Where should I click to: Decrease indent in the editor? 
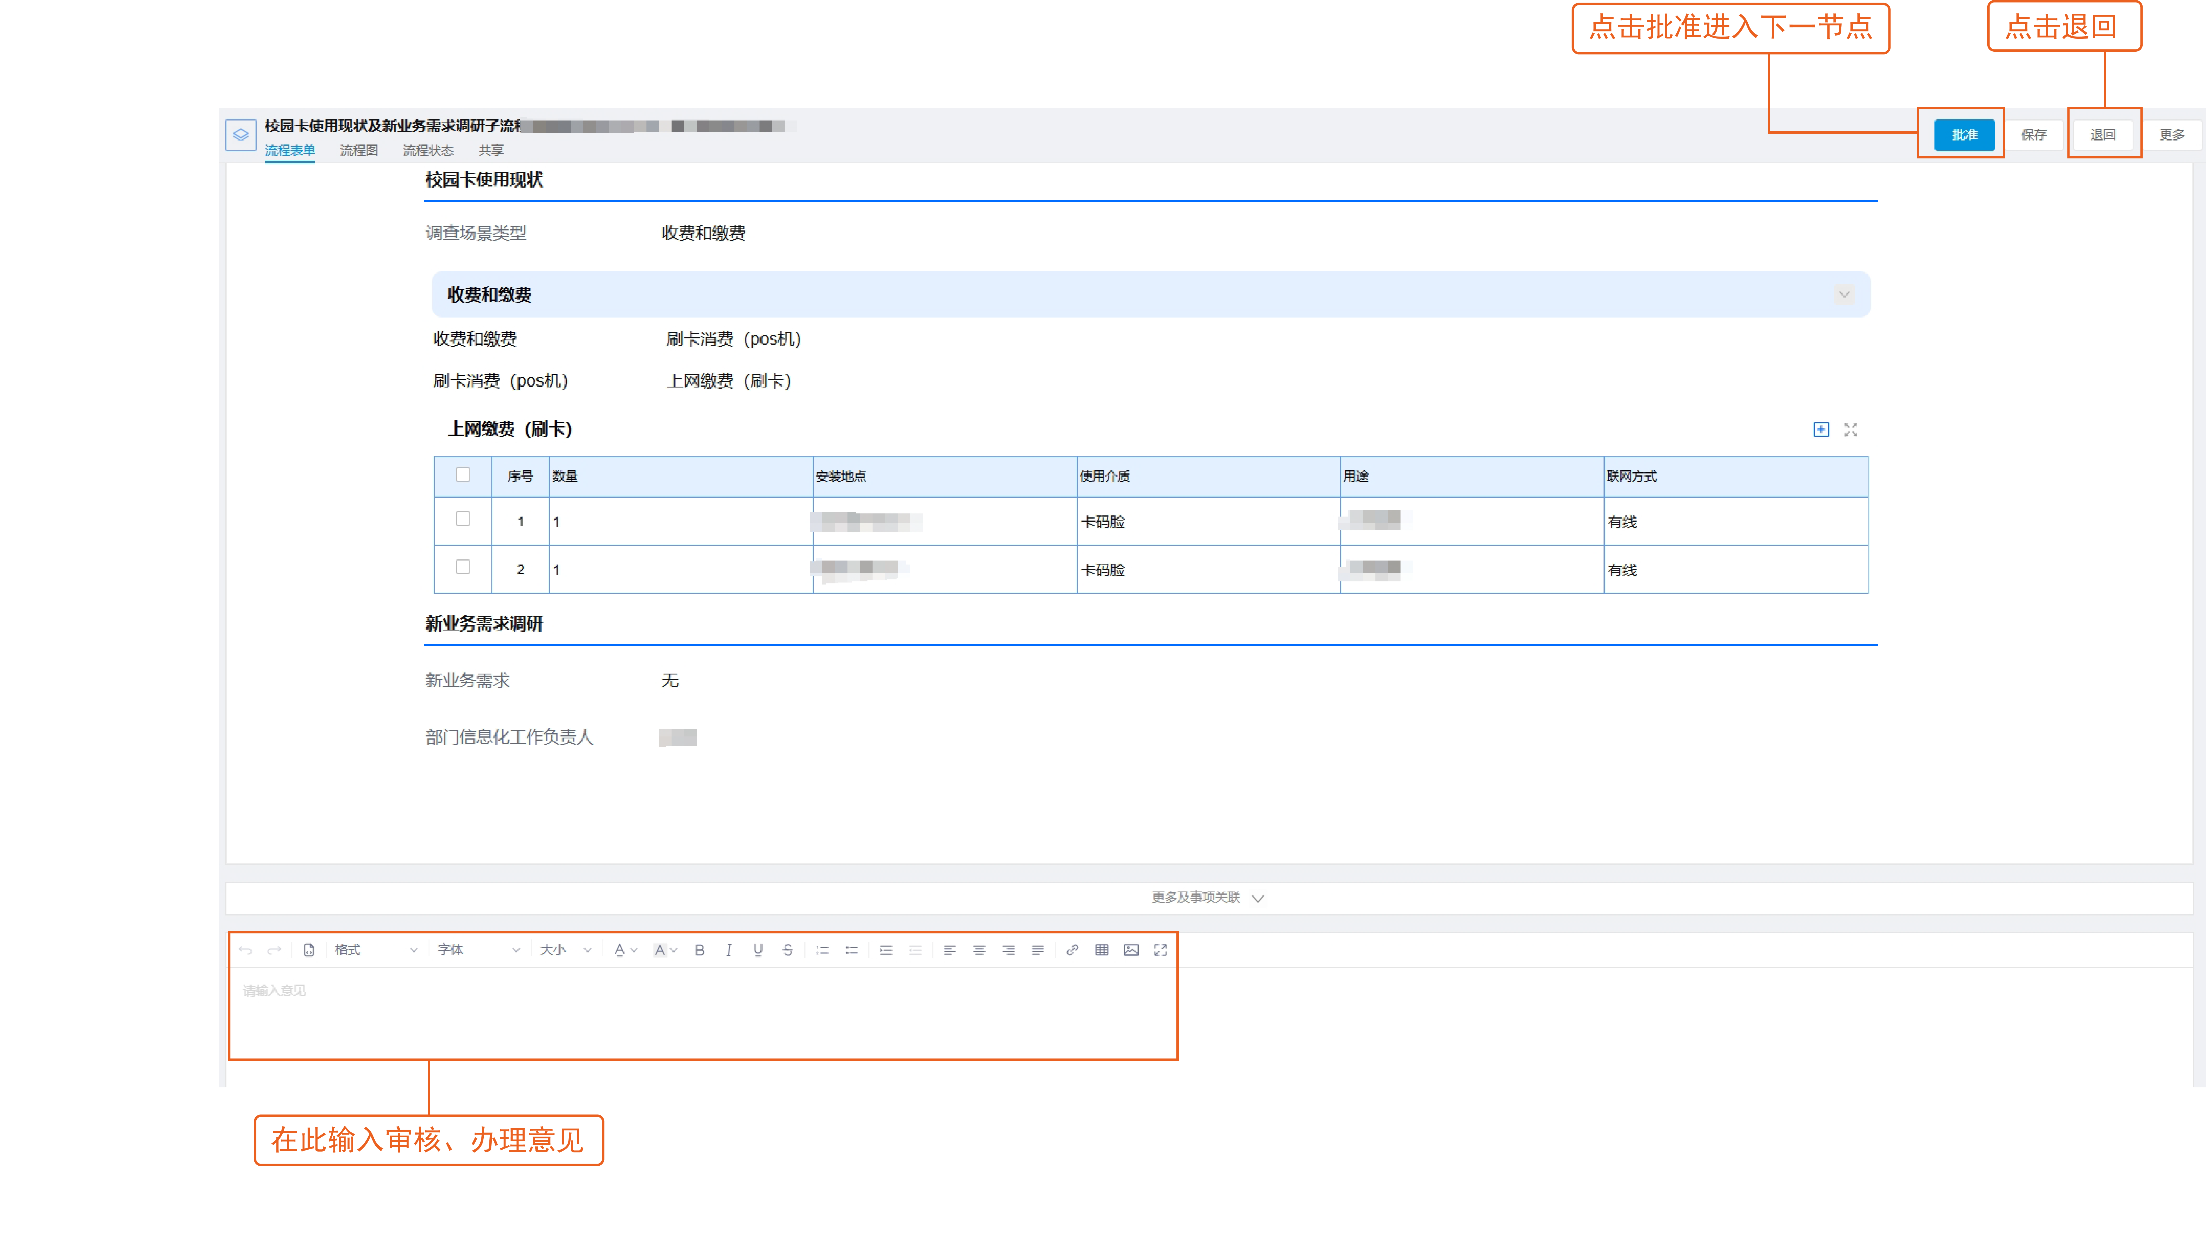(x=915, y=950)
